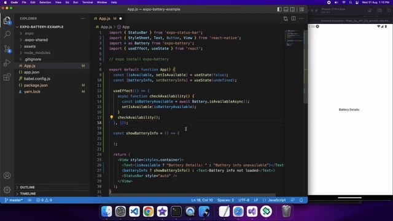The height and width of the screenshot is (221, 393).
Task: Split the editor to the right
Action: (294, 18)
